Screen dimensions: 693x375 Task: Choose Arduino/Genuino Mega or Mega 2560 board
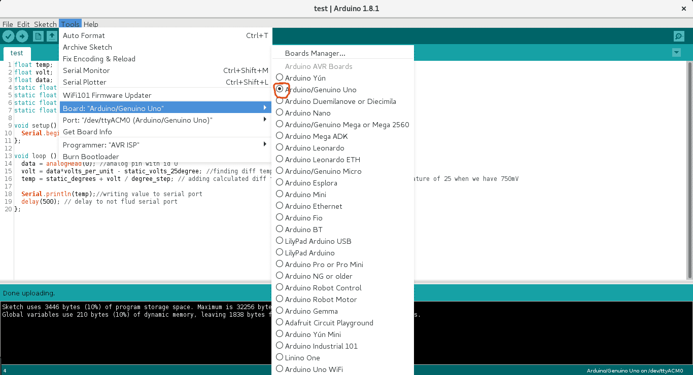(x=346, y=125)
